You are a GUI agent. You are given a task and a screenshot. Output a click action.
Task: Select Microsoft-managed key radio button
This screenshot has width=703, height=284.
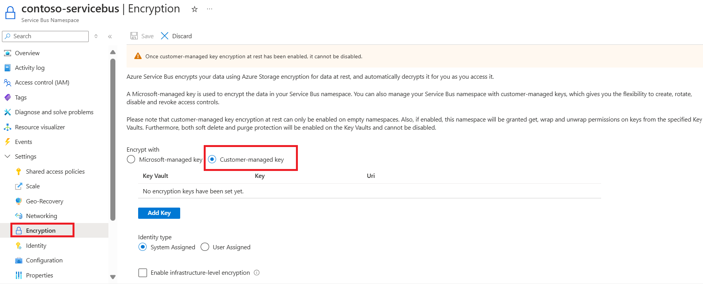coord(131,159)
